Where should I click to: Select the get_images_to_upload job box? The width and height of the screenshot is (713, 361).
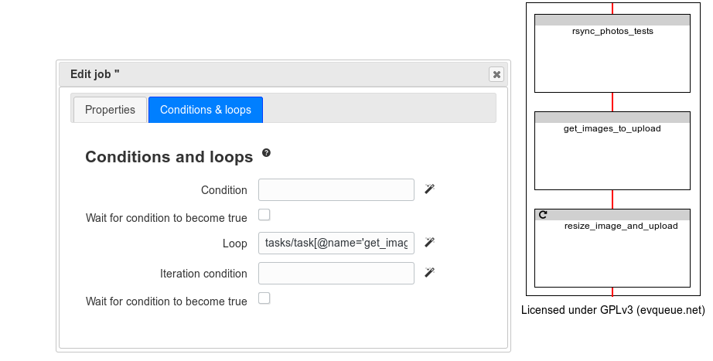[x=612, y=151]
